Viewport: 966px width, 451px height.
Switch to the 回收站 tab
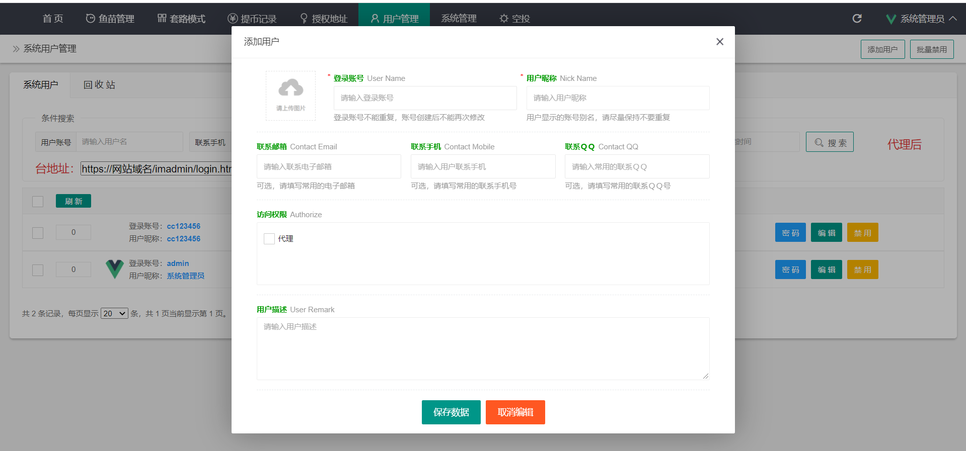(x=100, y=85)
